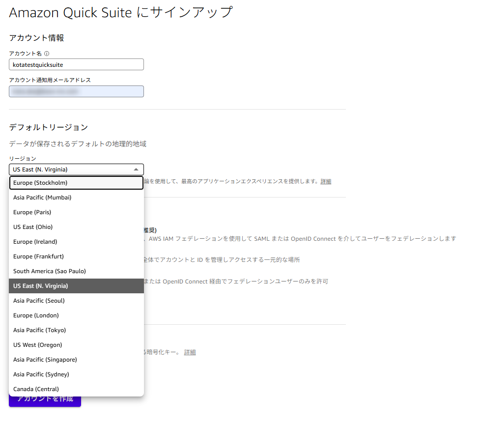Select Europe (Ireland) region
The image size is (481, 424).
click(76, 242)
